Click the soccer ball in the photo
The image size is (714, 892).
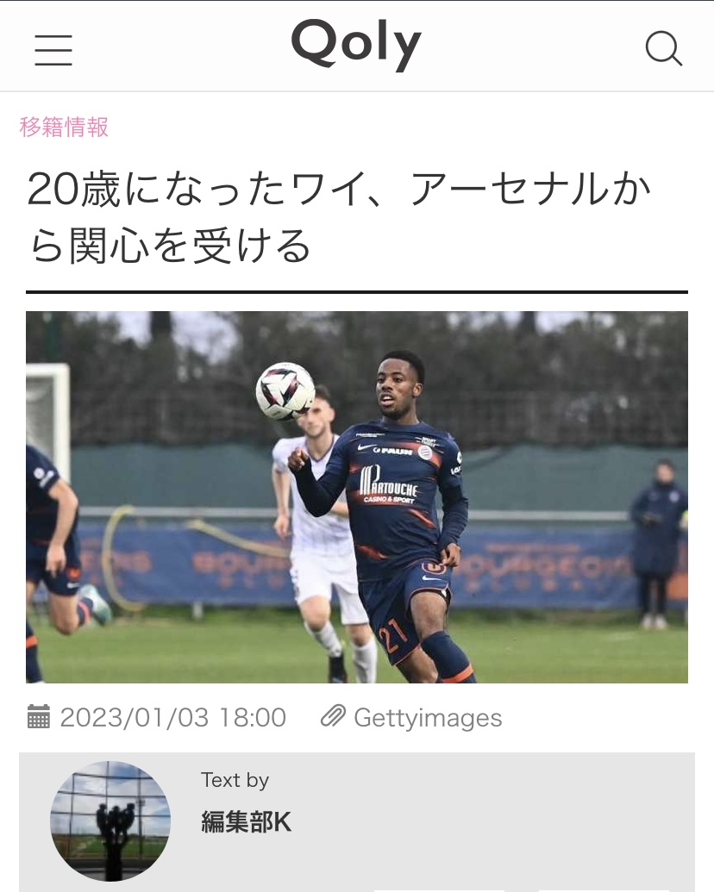click(x=285, y=391)
